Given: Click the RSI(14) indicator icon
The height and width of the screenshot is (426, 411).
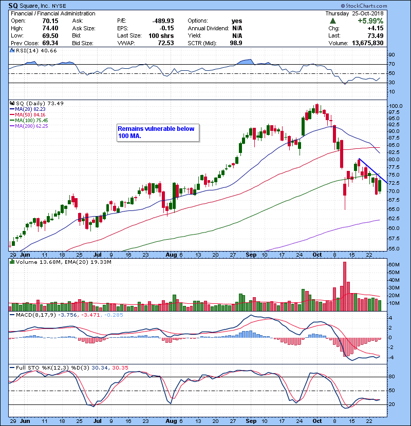Looking at the screenshot, I should pyautogui.click(x=12, y=50).
